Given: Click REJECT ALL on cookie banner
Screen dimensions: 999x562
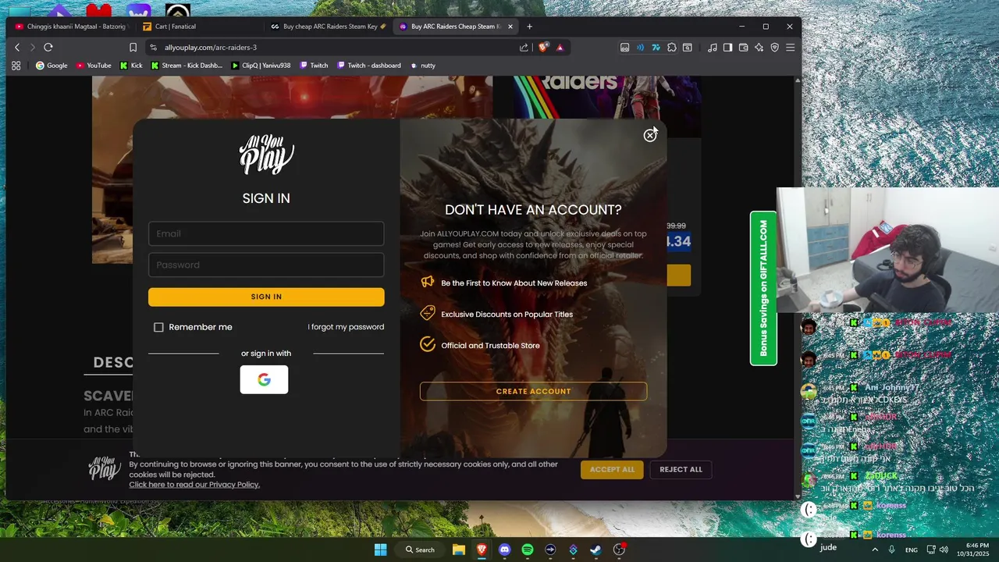Looking at the screenshot, I should point(681,469).
